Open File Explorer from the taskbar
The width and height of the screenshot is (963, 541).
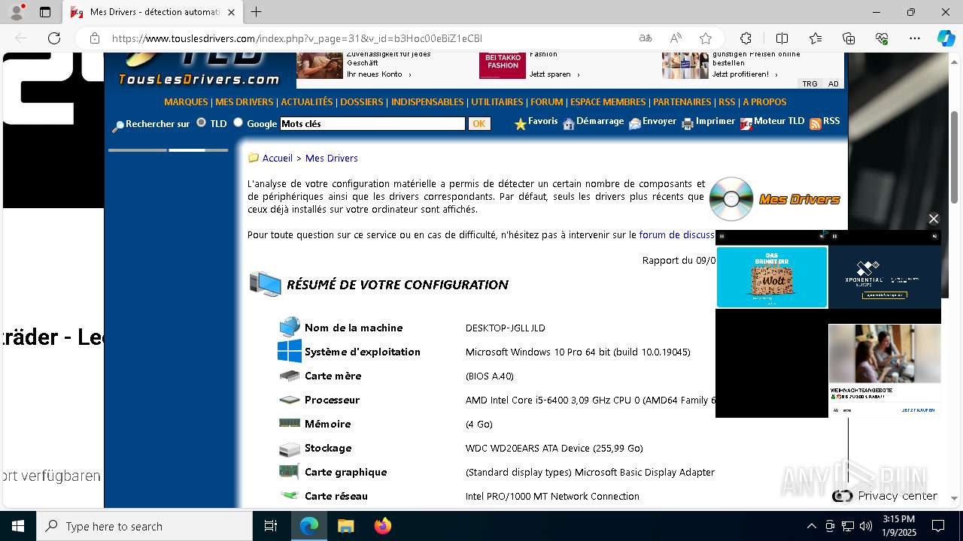pos(346,526)
